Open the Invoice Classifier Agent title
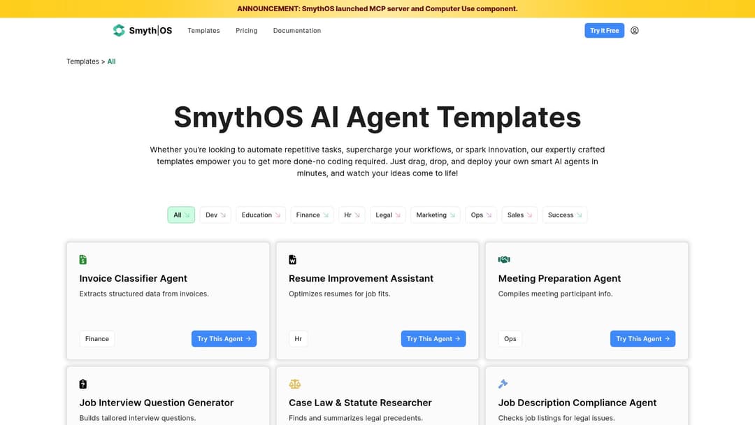755x425 pixels. 133,278
